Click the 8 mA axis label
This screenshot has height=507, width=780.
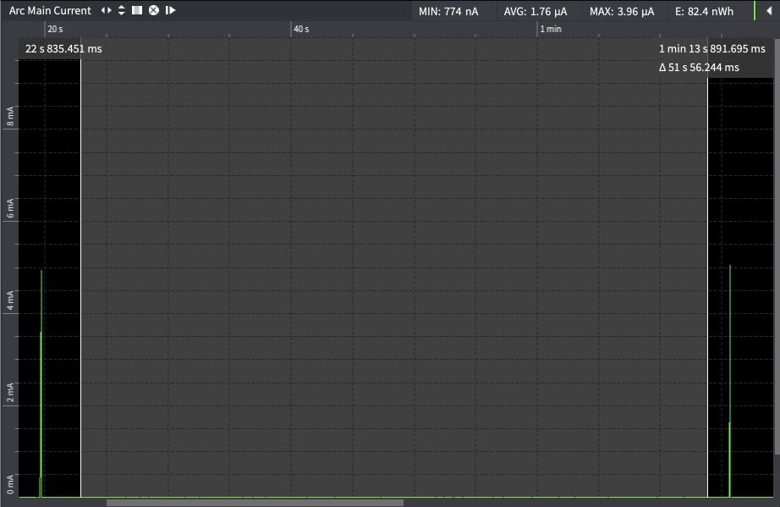[x=10, y=117]
